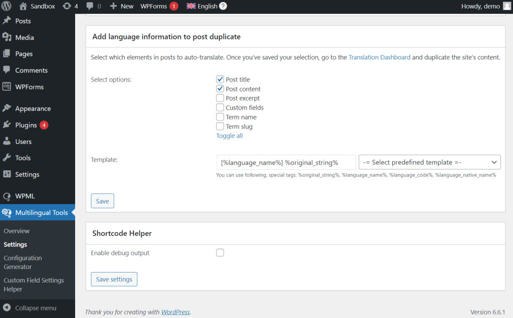Click the Translation Dashboard link
This screenshot has height=318, width=513.
pos(379,57)
